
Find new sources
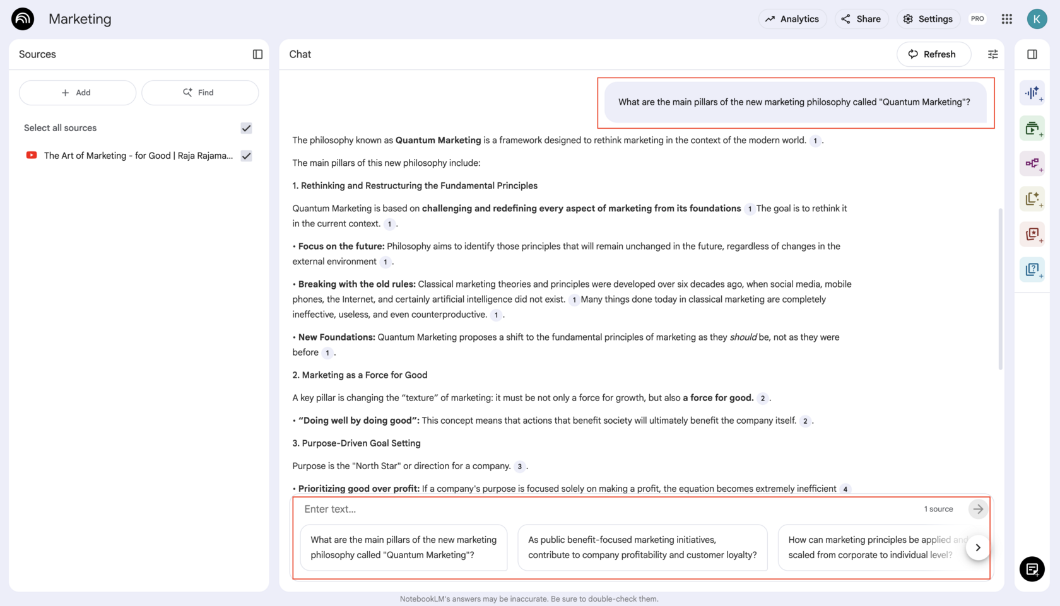point(200,93)
